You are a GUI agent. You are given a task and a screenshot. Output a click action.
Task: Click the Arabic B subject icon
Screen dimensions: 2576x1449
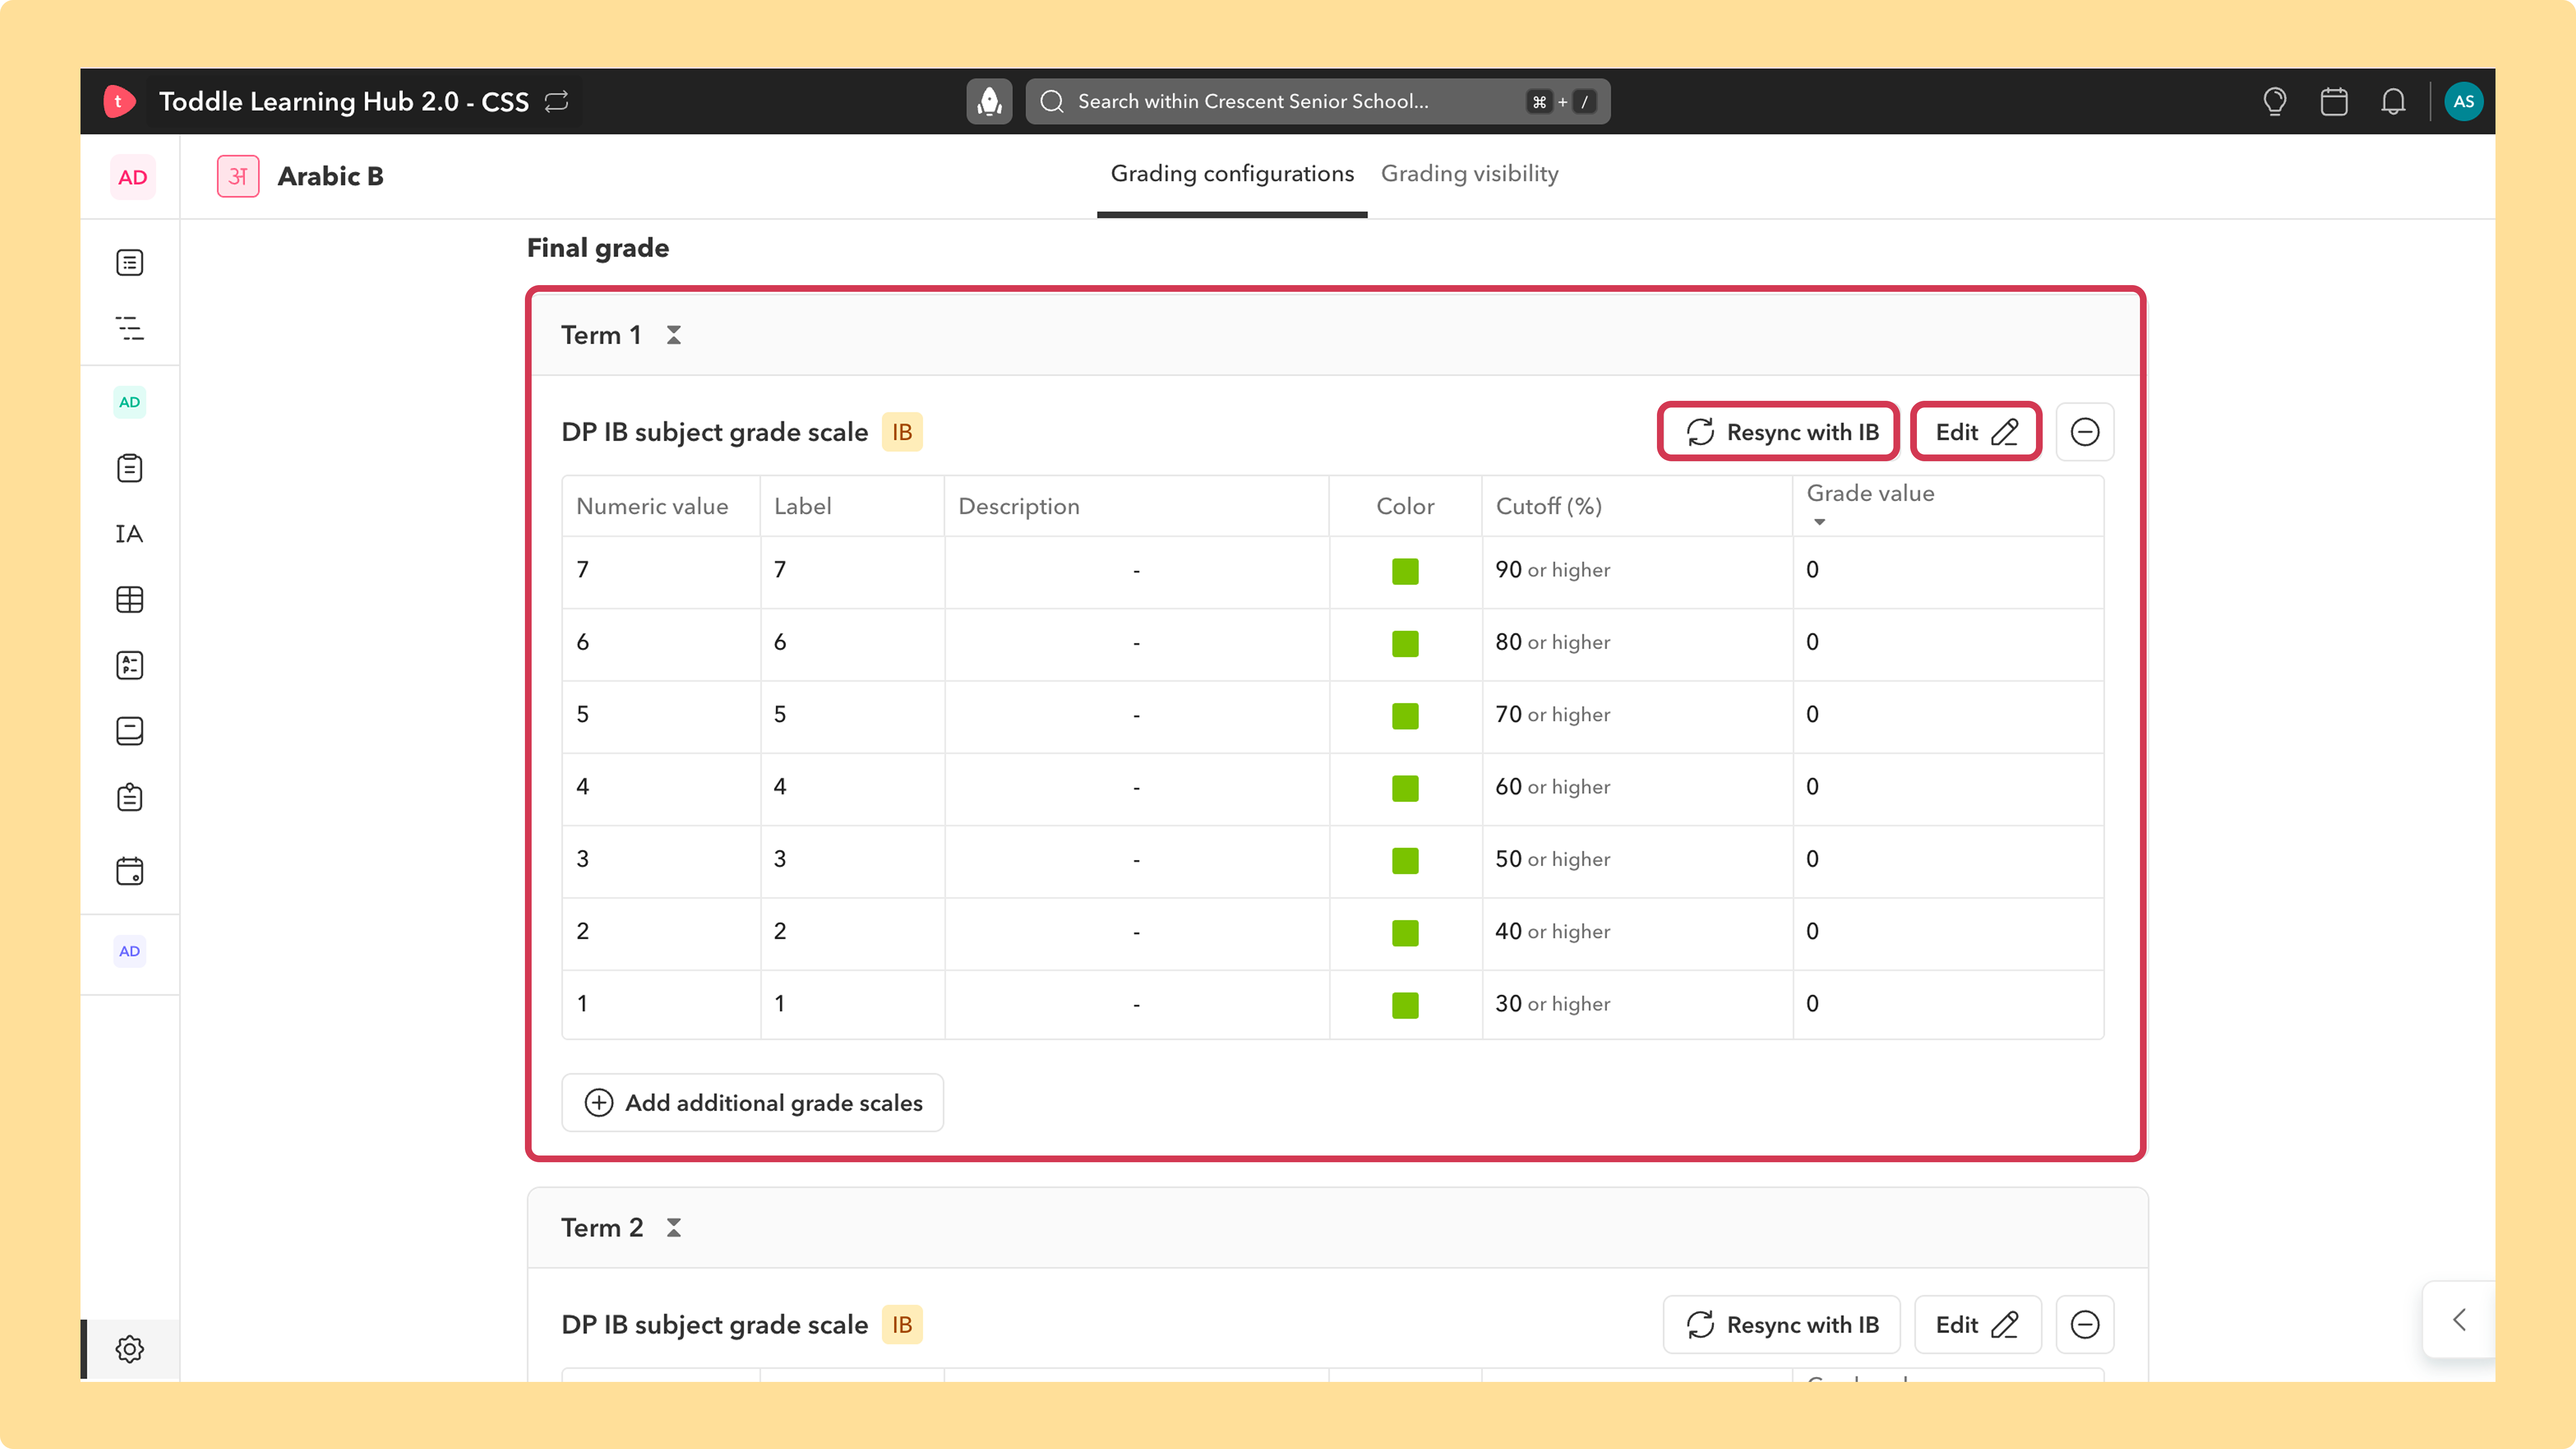[x=238, y=176]
